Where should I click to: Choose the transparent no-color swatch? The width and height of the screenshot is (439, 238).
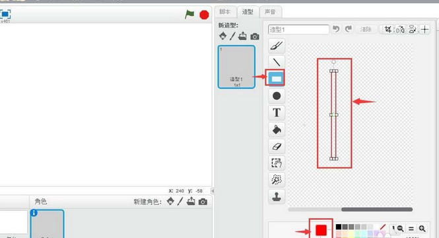click(x=383, y=227)
